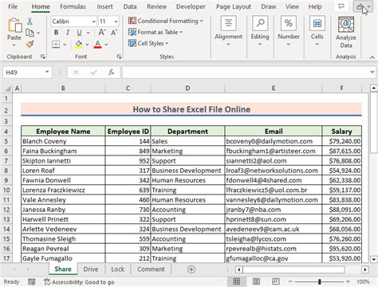Viewport: 378px width, 287px height.
Task: Click the Select All corner triangle
Action: pos(8,88)
